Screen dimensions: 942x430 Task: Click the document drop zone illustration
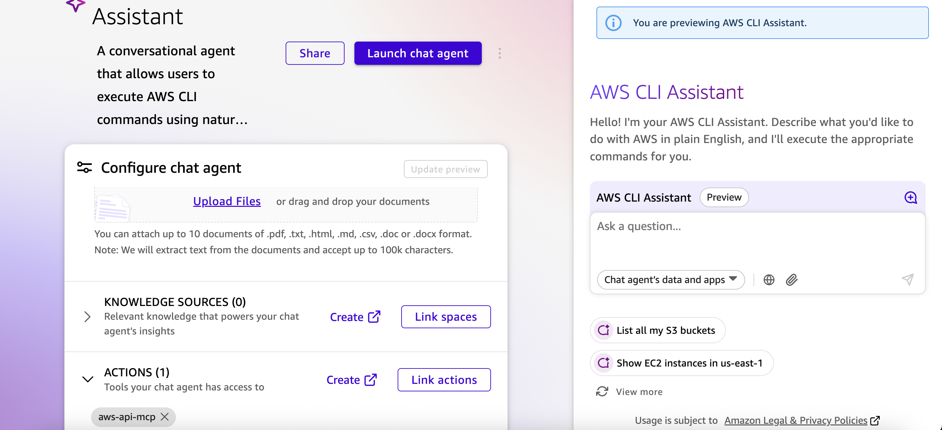pos(112,207)
